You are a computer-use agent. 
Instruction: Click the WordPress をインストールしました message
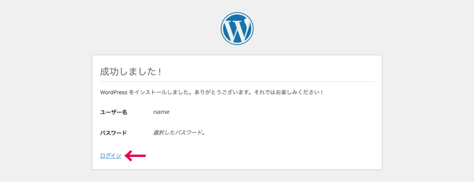212,92
